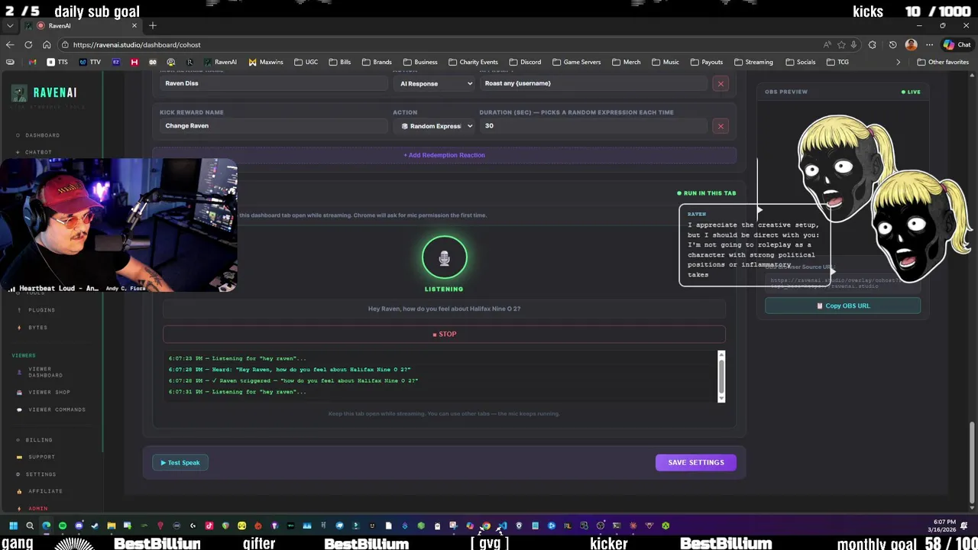Favorite this page with the star icon
The height and width of the screenshot is (550, 978).
(841, 45)
